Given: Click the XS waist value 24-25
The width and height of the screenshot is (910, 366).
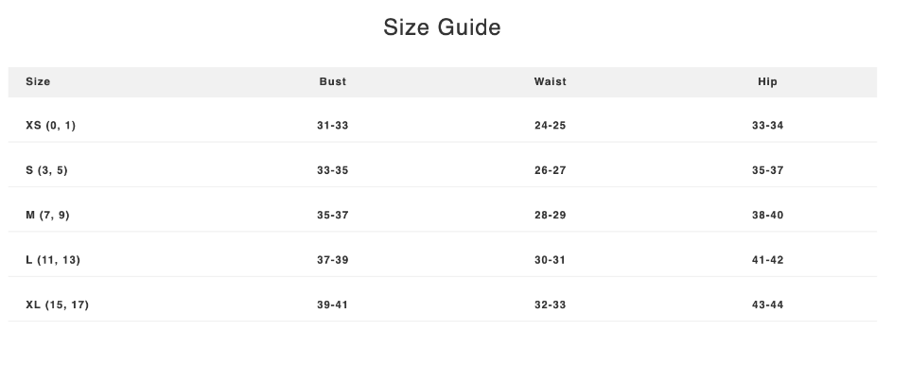Looking at the screenshot, I should [551, 125].
